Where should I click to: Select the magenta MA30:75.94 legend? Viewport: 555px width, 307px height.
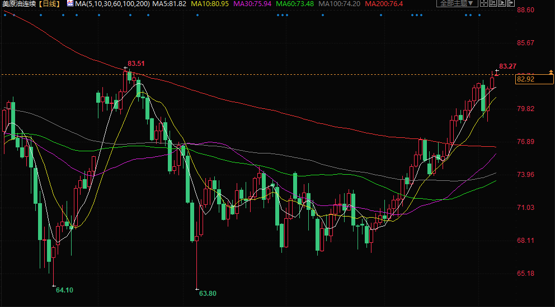253,4
